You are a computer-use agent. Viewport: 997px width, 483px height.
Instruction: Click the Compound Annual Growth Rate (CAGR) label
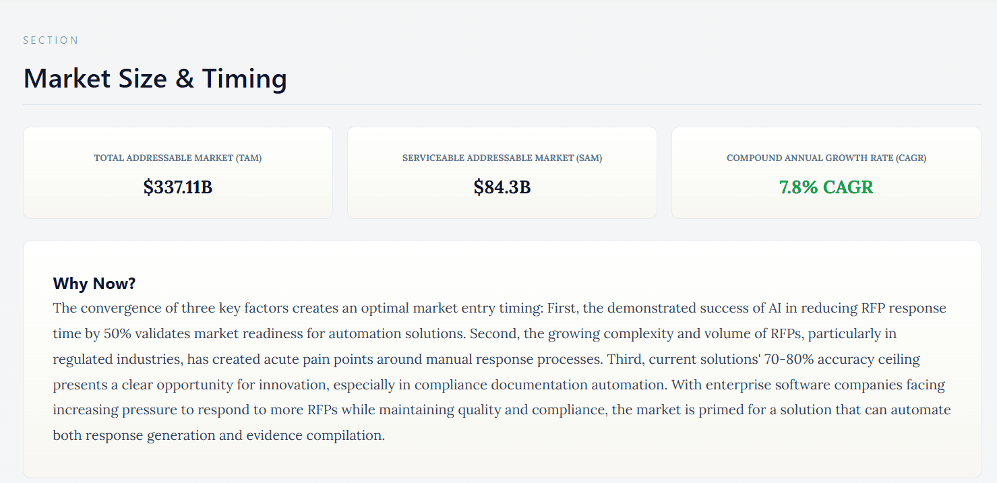click(826, 158)
